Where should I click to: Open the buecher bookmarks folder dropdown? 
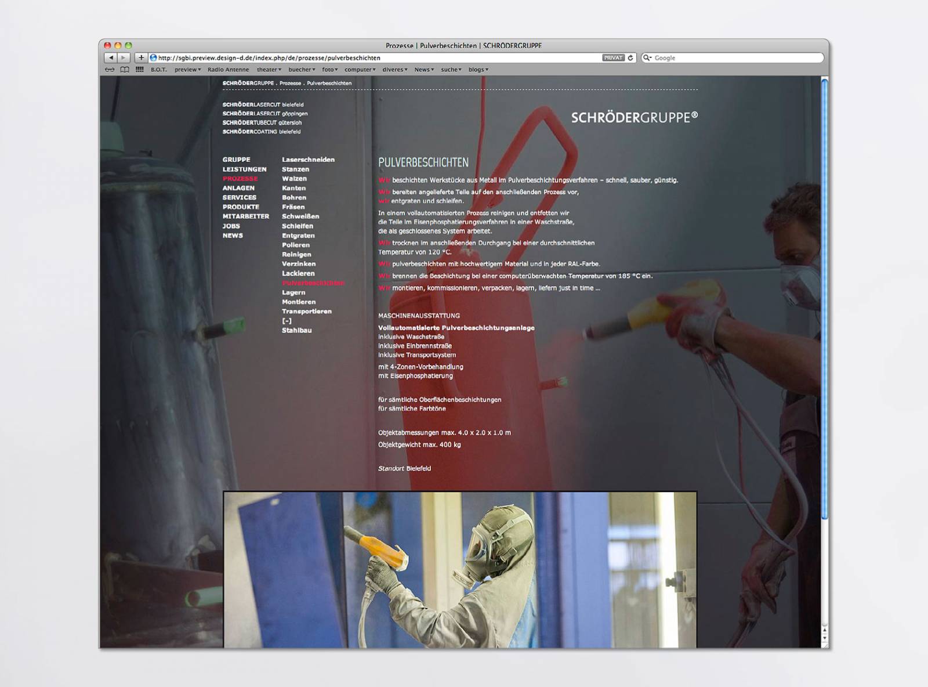click(x=302, y=70)
